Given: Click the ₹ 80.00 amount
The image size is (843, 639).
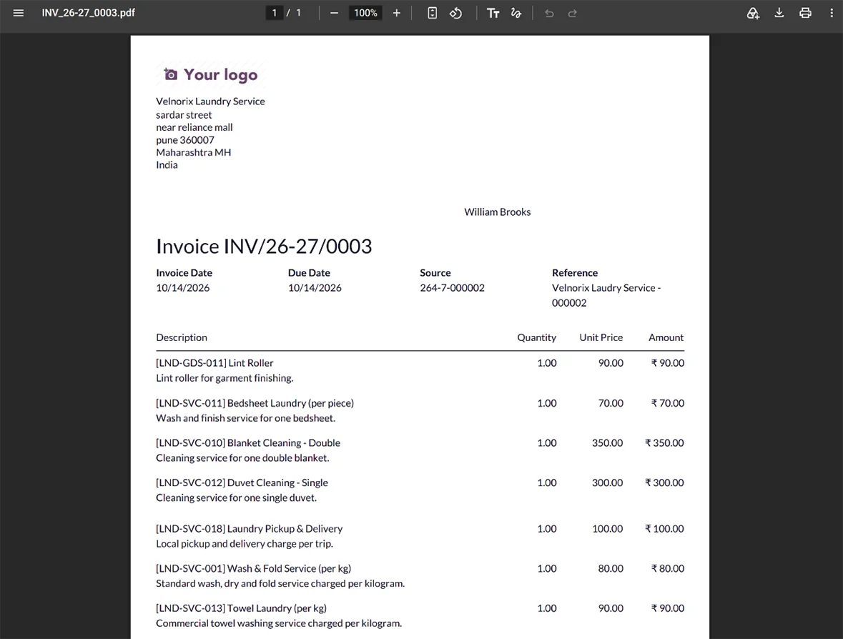Looking at the screenshot, I should (x=668, y=568).
